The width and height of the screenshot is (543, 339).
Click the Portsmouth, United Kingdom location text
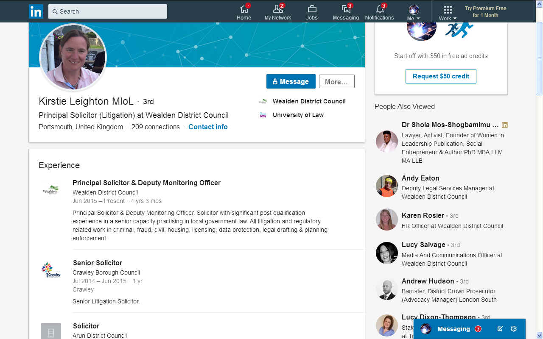pyautogui.click(x=81, y=127)
